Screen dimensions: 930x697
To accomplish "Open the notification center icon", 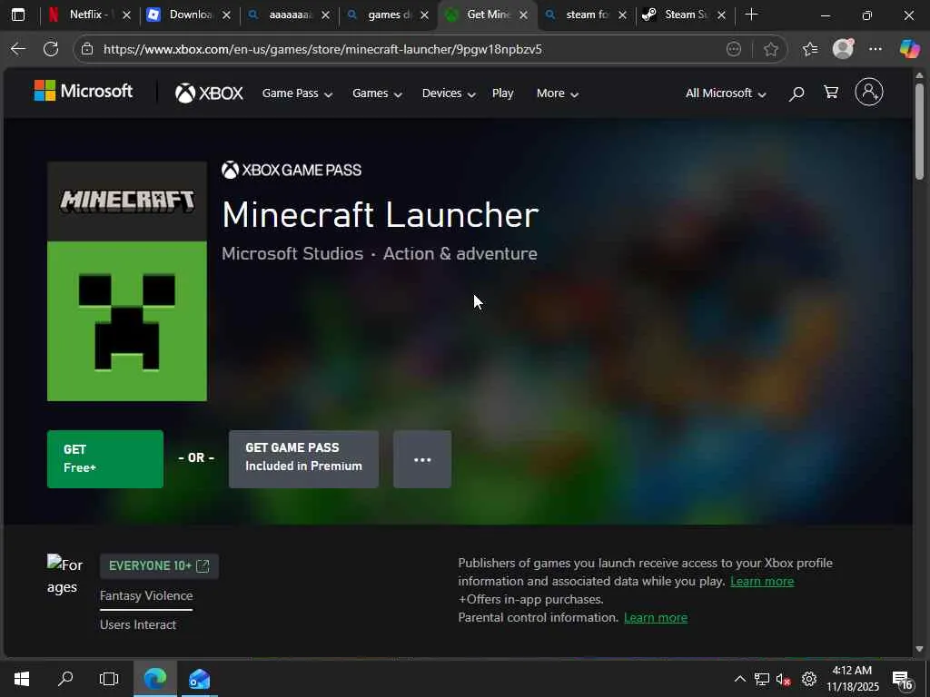I will tap(903, 681).
